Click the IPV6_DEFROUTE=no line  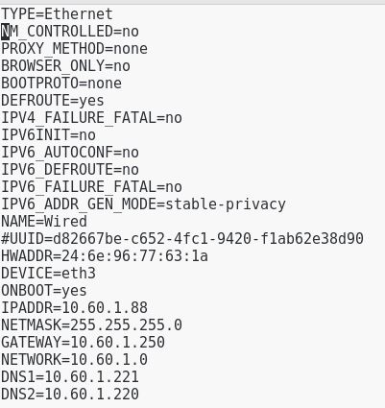pyautogui.click(x=70, y=170)
